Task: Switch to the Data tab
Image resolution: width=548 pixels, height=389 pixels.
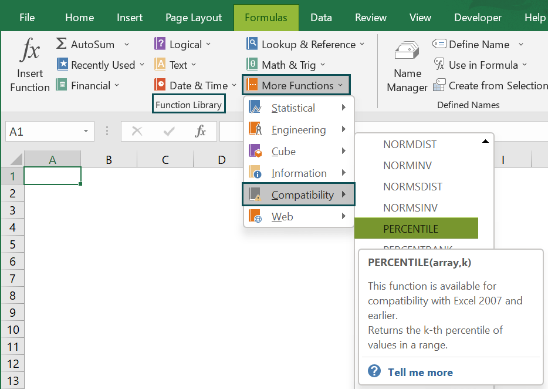Action: coord(321,18)
